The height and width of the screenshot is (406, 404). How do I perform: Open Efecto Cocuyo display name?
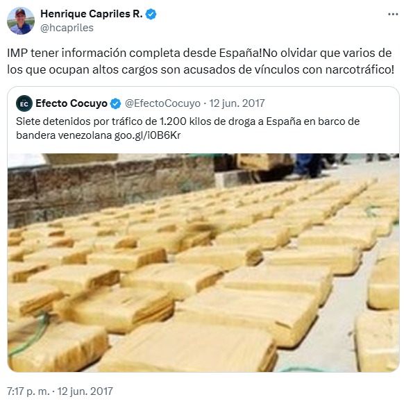[71, 103]
